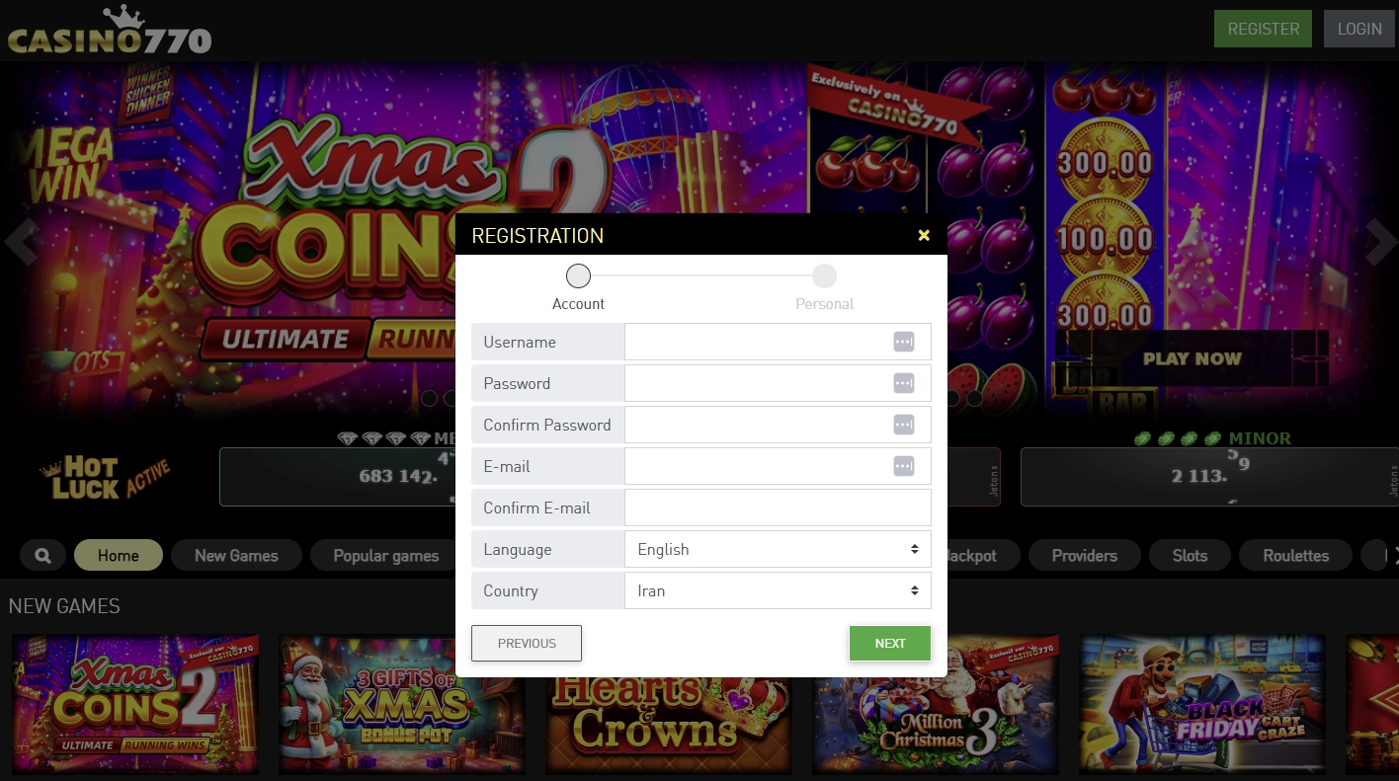The height and width of the screenshot is (781, 1399).
Task: Advance banner with right arrow
Action: pyautogui.click(x=1381, y=242)
